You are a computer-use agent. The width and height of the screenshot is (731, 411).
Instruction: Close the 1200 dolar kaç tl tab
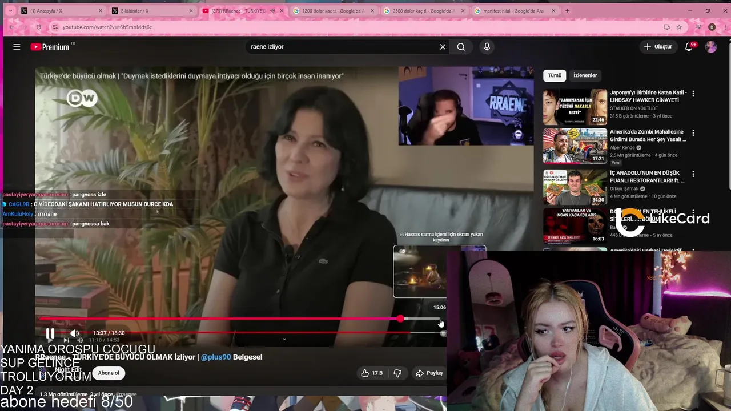pyautogui.click(x=372, y=11)
